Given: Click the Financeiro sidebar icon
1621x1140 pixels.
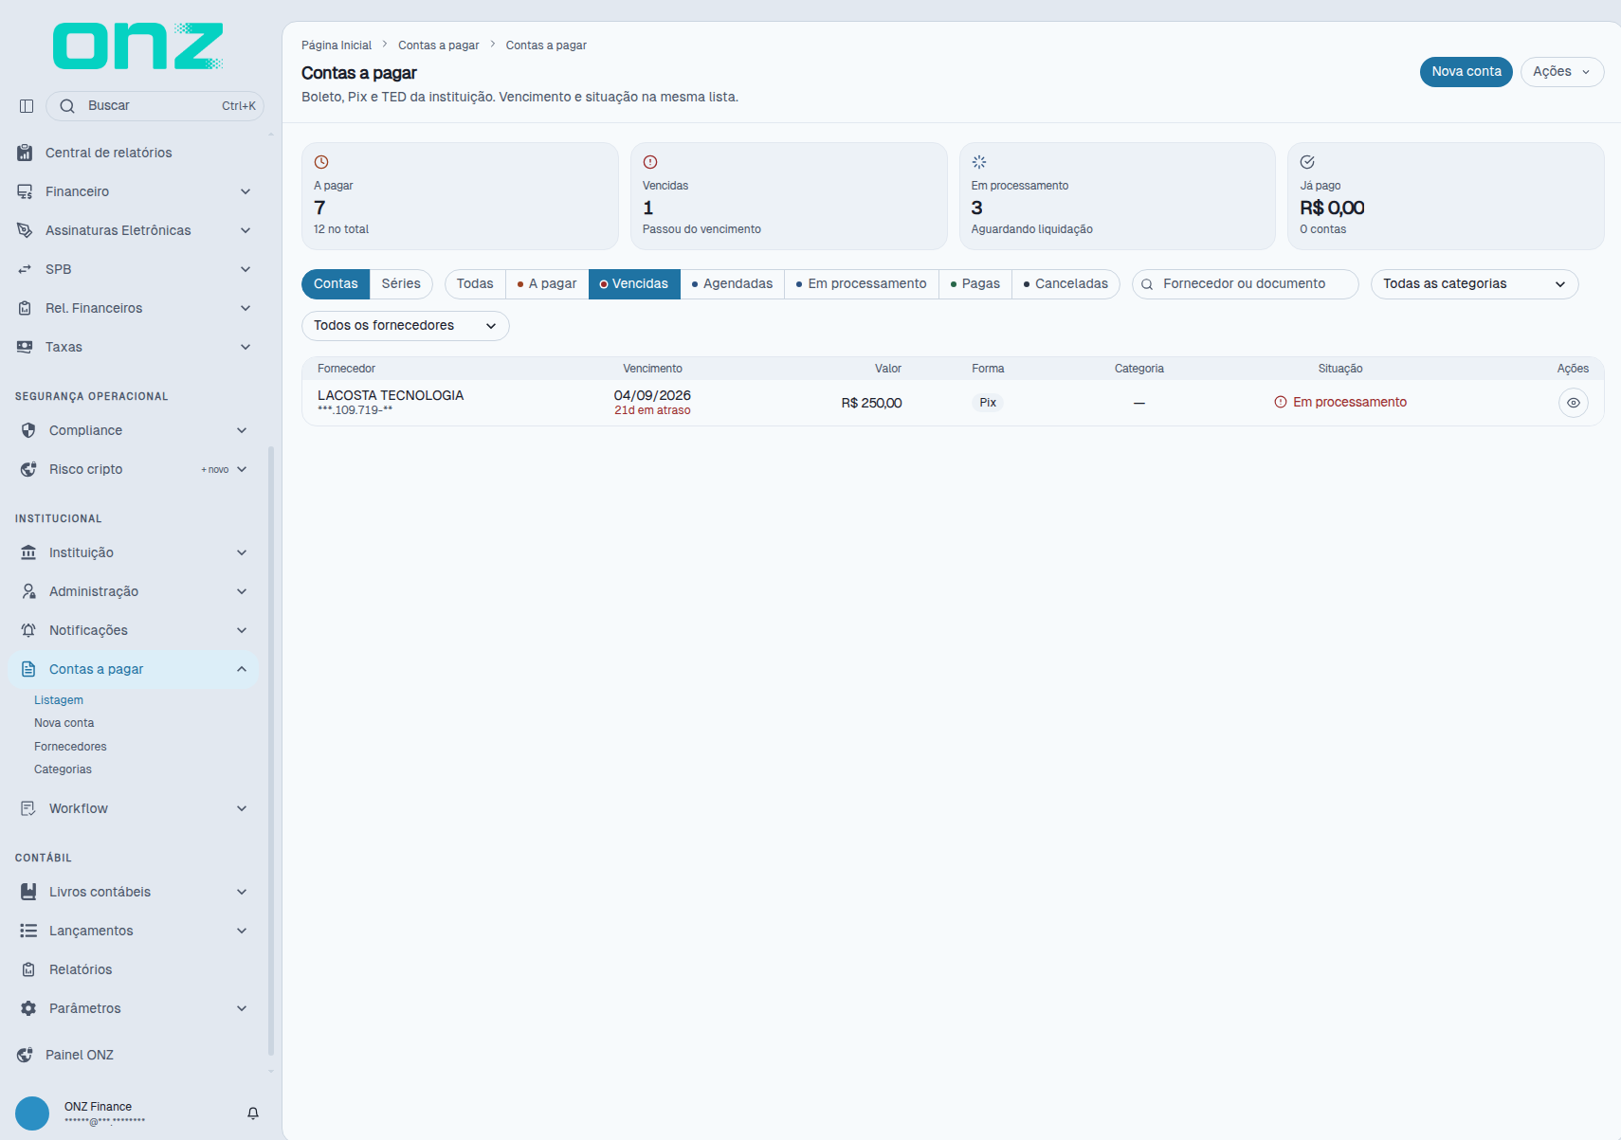Looking at the screenshot, I should (x=25, y=191).
